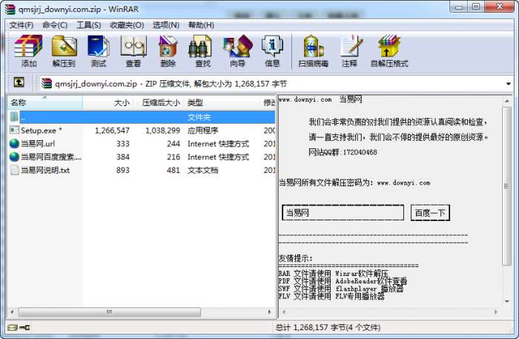Click the Setup.exe size value 1,266,547

tap(112, 131)
